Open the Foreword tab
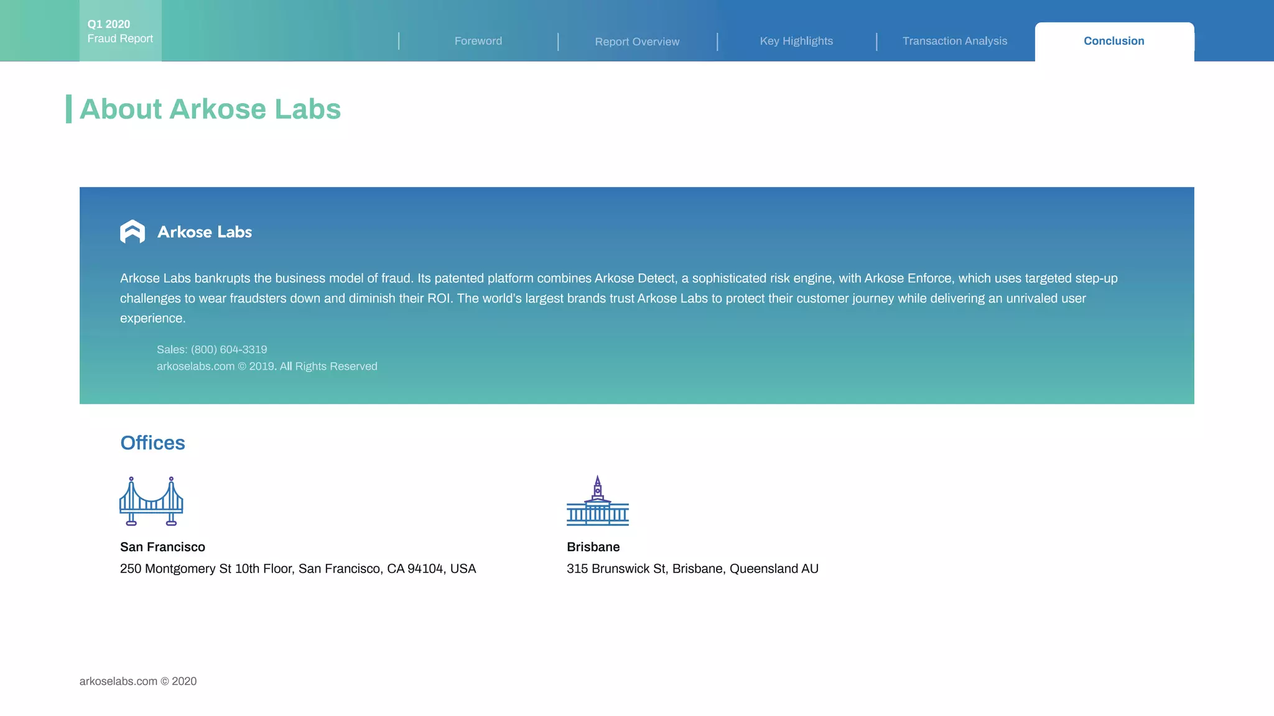 478,41
